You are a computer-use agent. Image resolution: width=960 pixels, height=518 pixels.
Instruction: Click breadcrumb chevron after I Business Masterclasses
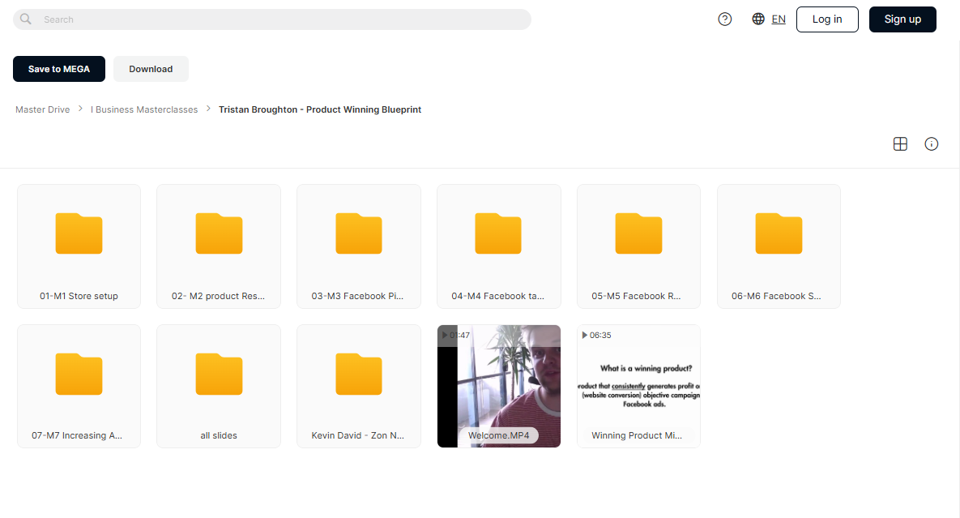208,109
